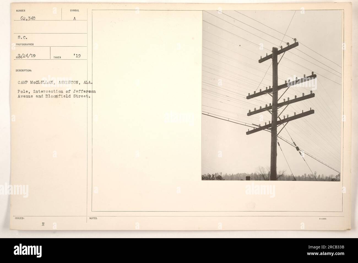Click the "SYMBOL" field label

(74, 11)
